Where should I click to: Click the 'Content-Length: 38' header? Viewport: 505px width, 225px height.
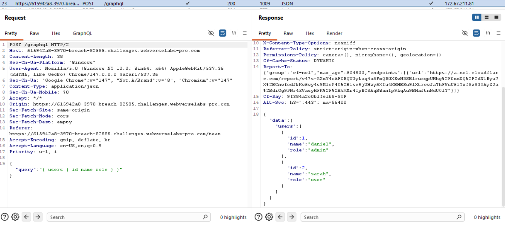pos(36,56)
